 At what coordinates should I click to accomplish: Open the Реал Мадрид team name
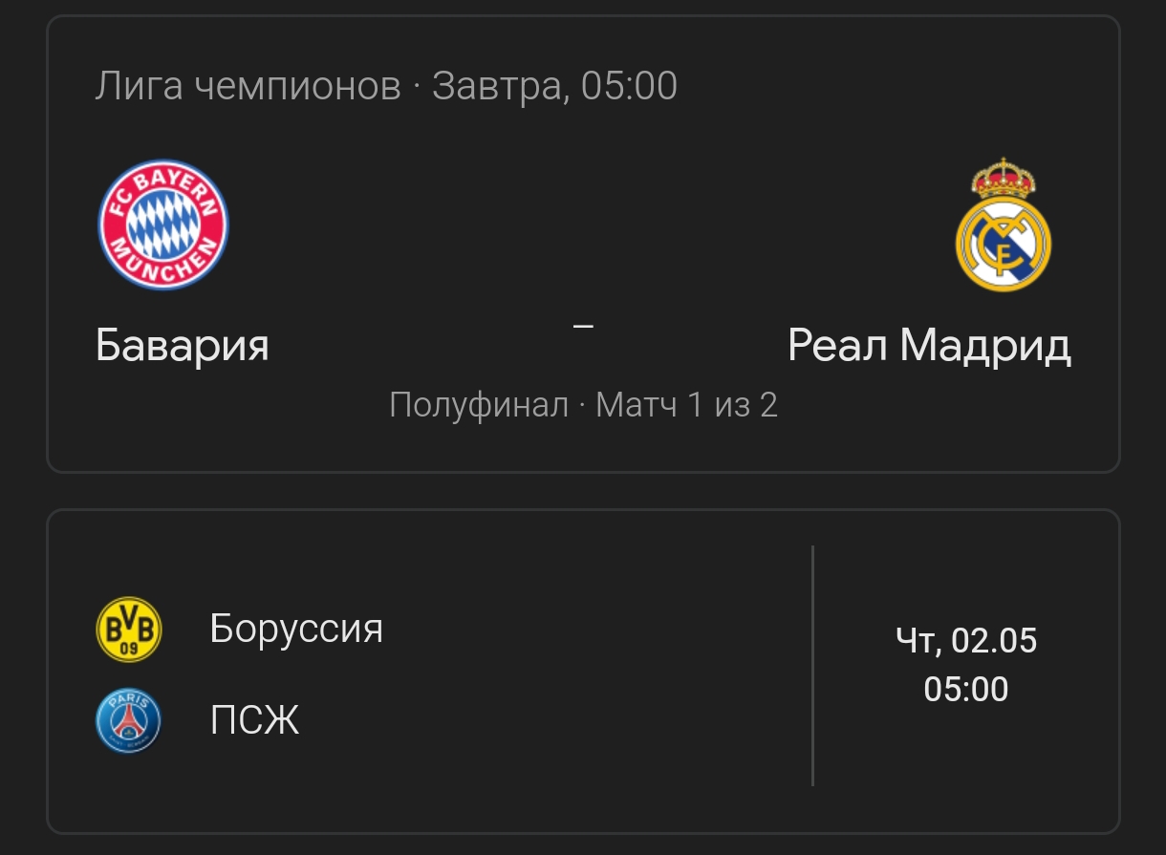[929, 345]
